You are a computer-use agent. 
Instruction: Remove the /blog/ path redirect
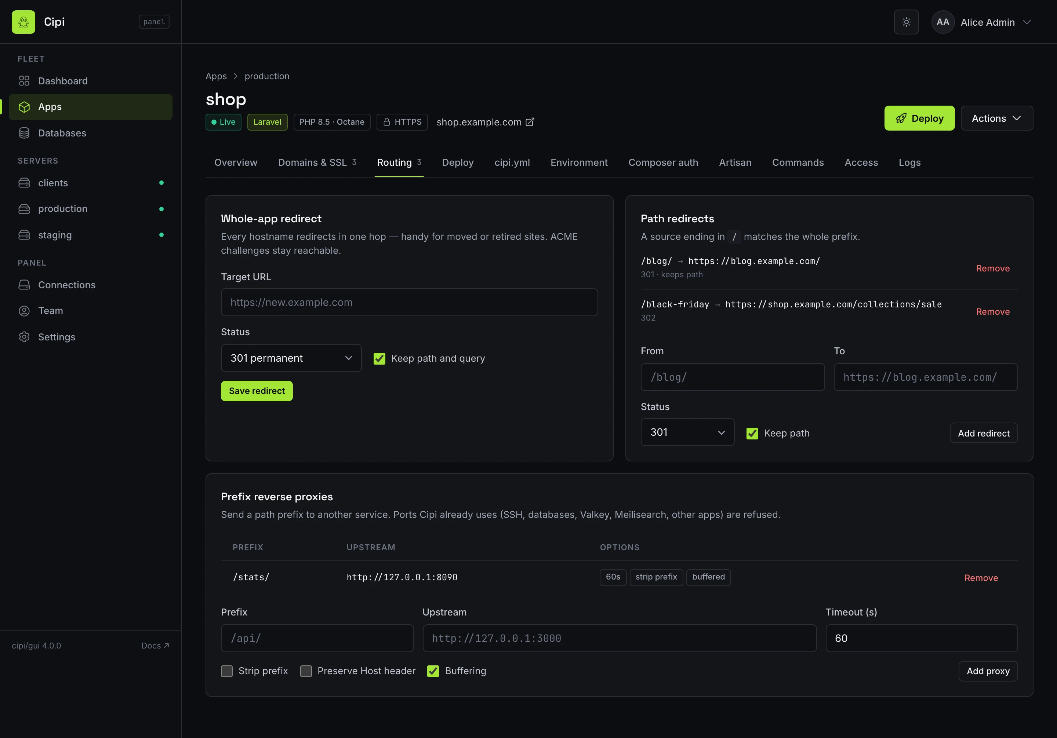pos(992,268)
